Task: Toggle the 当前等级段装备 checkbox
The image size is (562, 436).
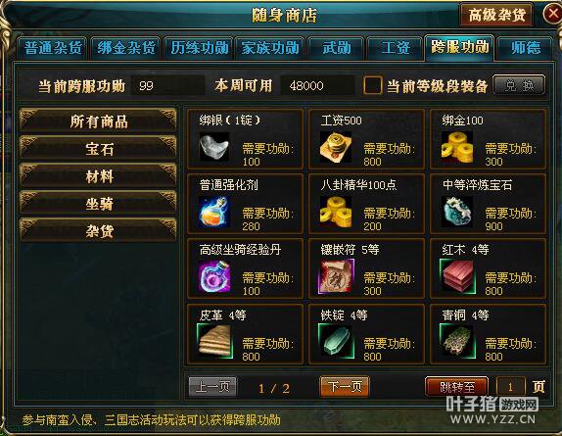Action: coord(372,85)
